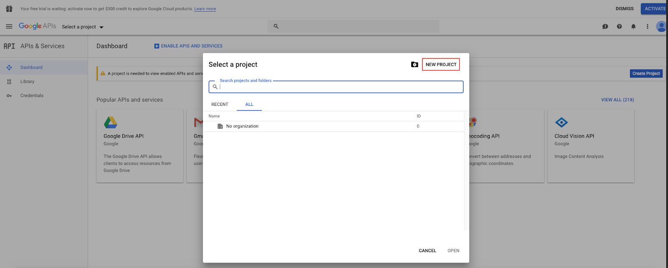Click the Image Content Analysis description
This screenshot has width=668, height=268.
(579, 157)
